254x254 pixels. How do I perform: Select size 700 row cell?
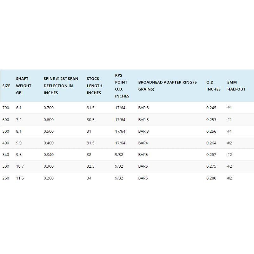click(x=6, y=108)
